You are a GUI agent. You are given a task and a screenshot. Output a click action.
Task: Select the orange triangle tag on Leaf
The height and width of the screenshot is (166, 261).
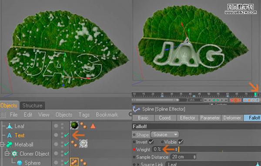click(93, 126)
